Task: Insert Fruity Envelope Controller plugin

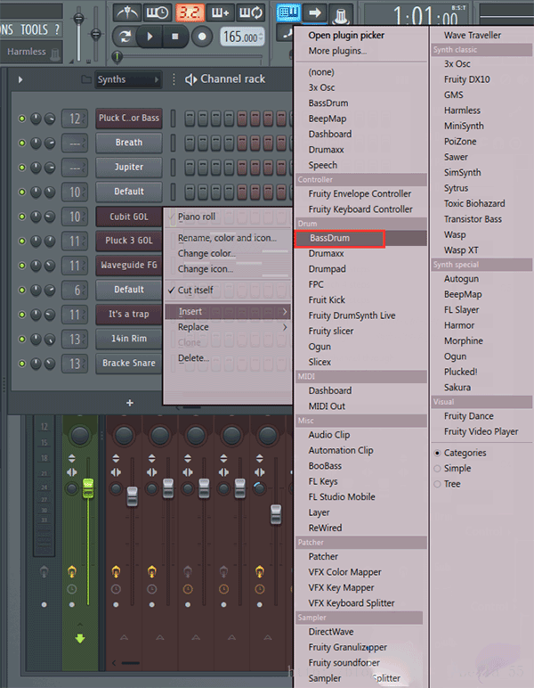Action: pyautogui.click(x=361, y=194)
